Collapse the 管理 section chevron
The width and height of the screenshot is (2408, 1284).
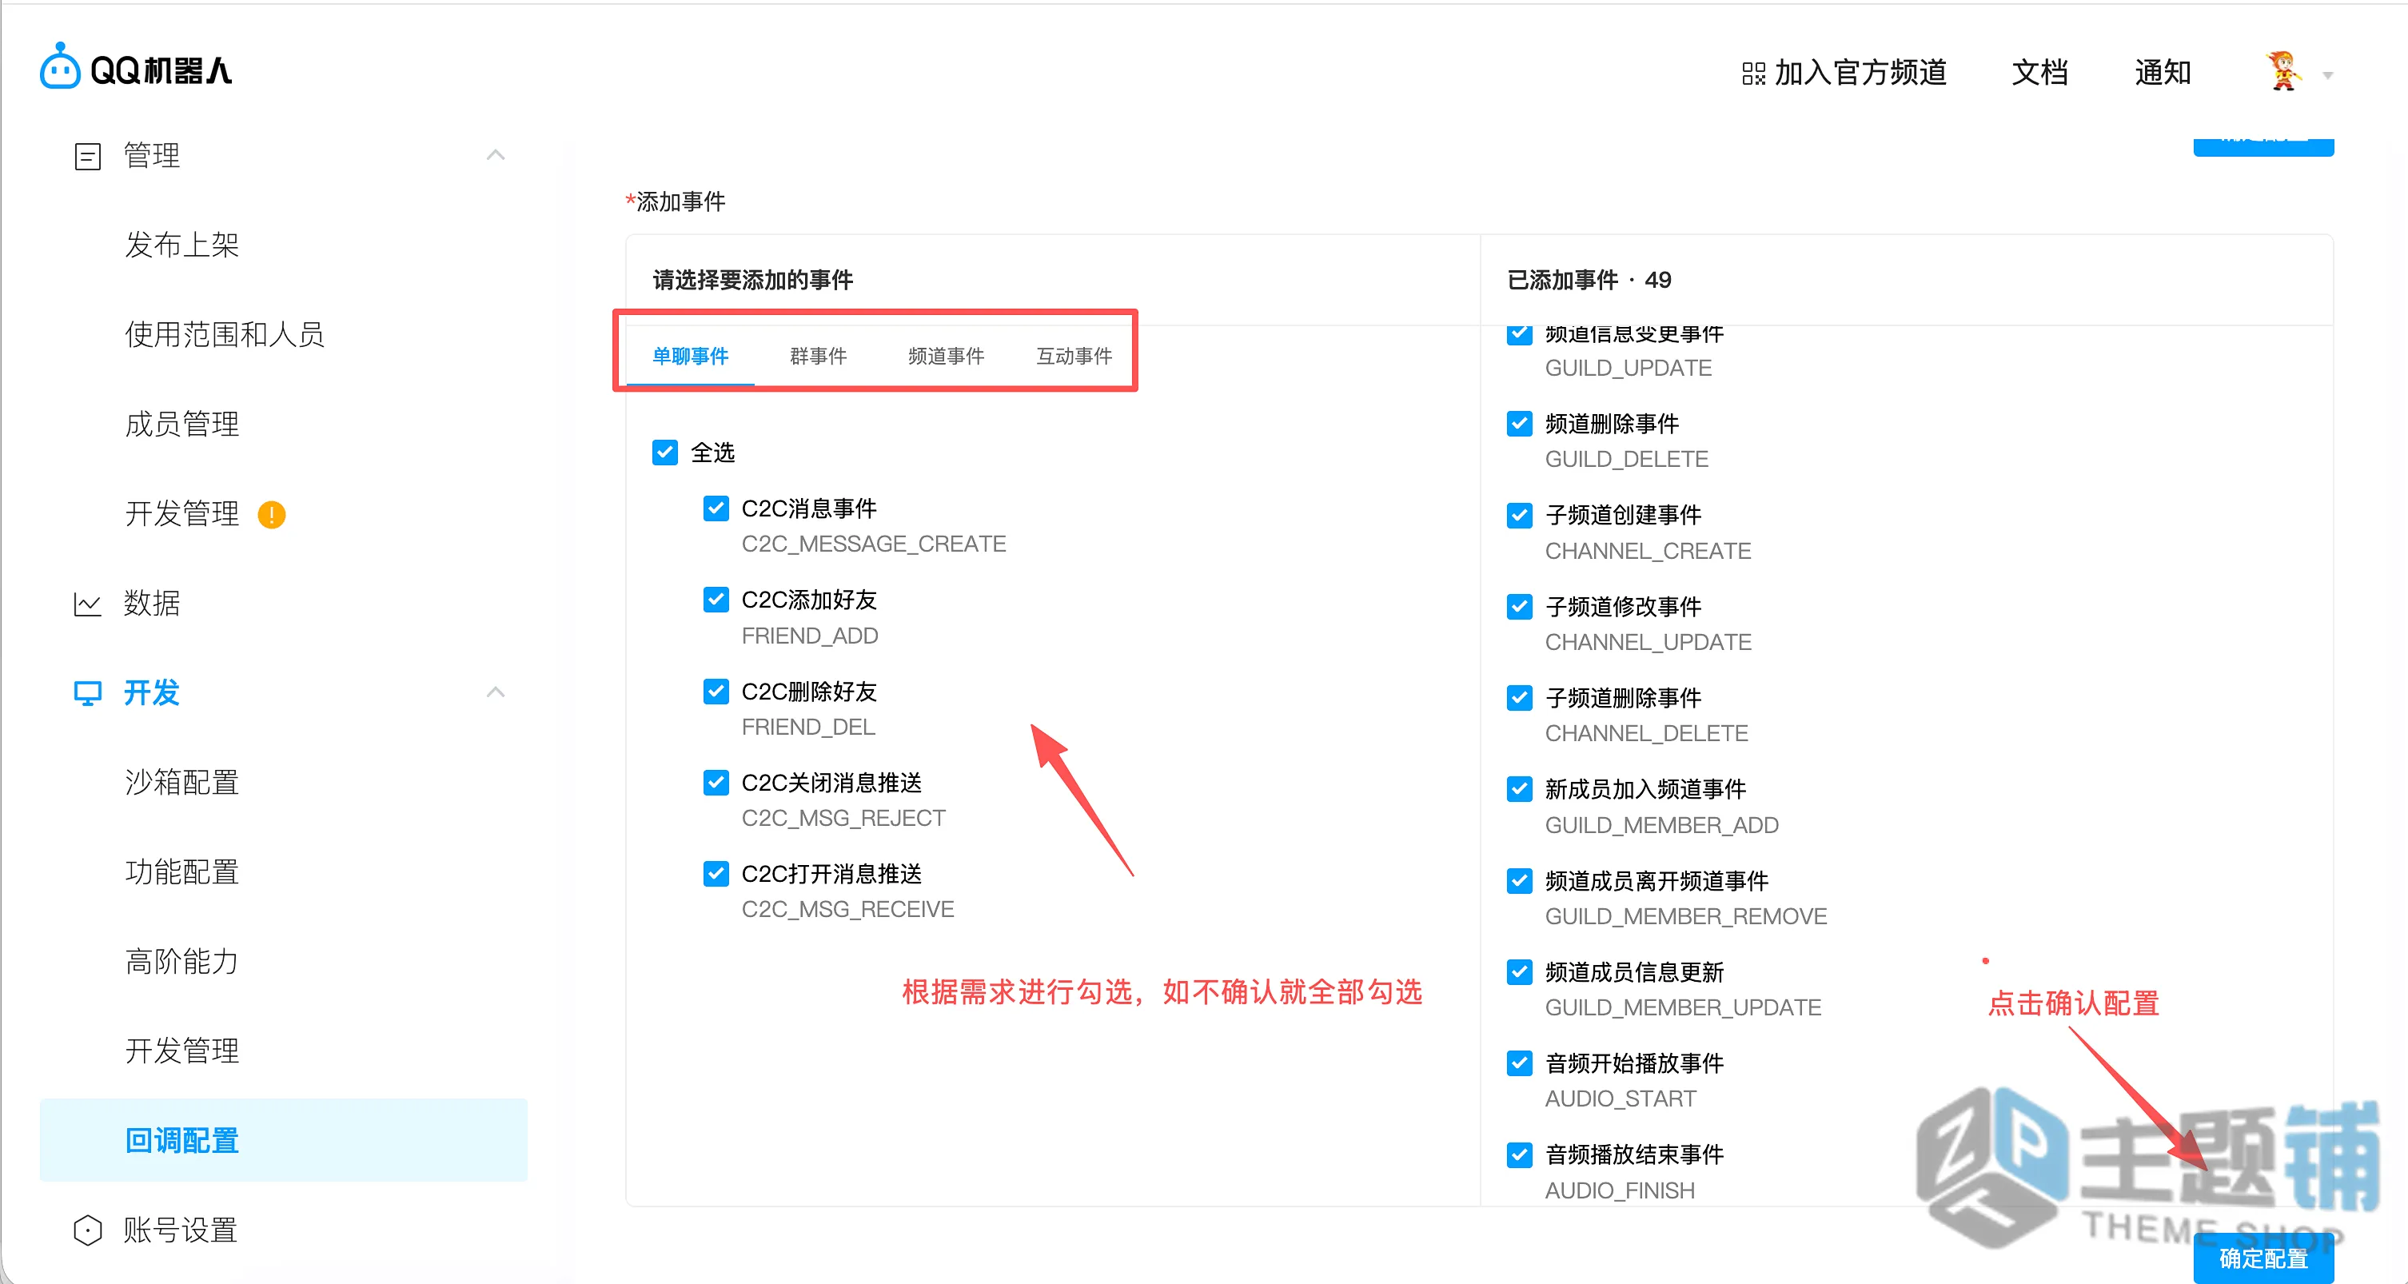coord(496,155)
